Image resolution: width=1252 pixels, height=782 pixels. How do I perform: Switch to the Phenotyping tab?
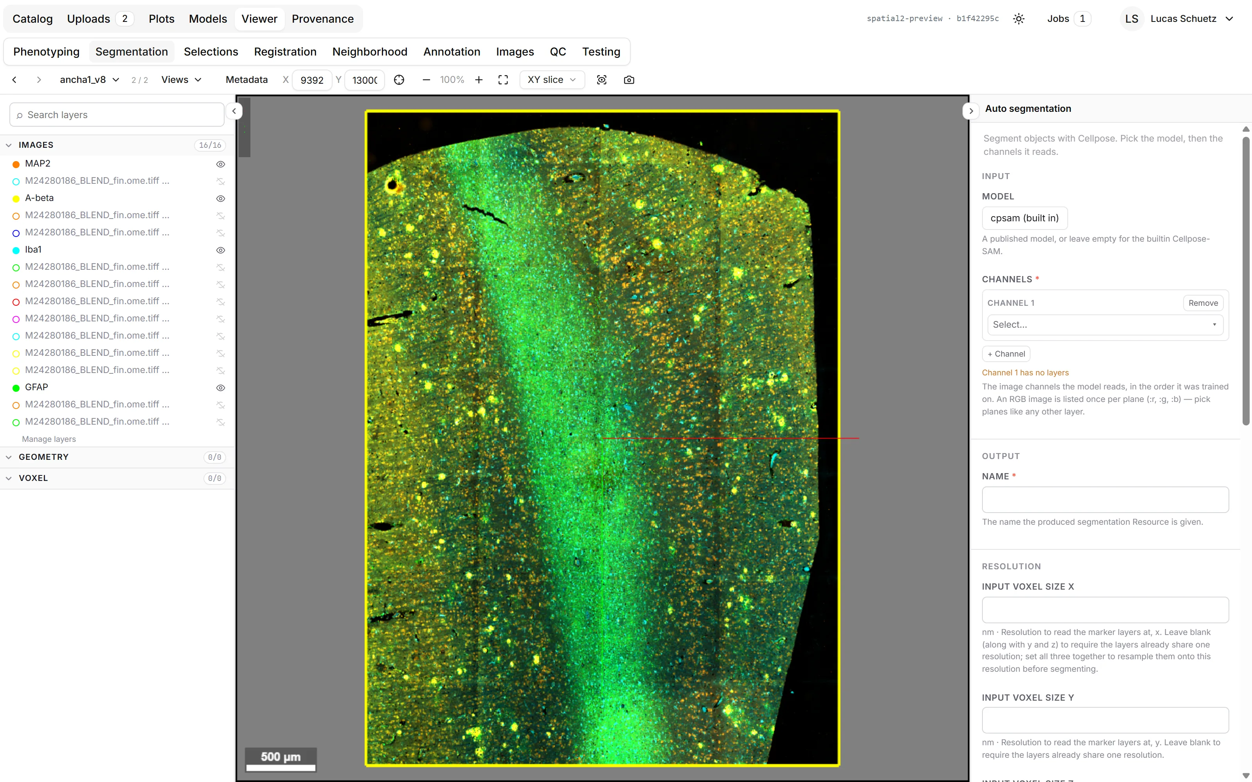pyautogui.click(x=47, y=52)
